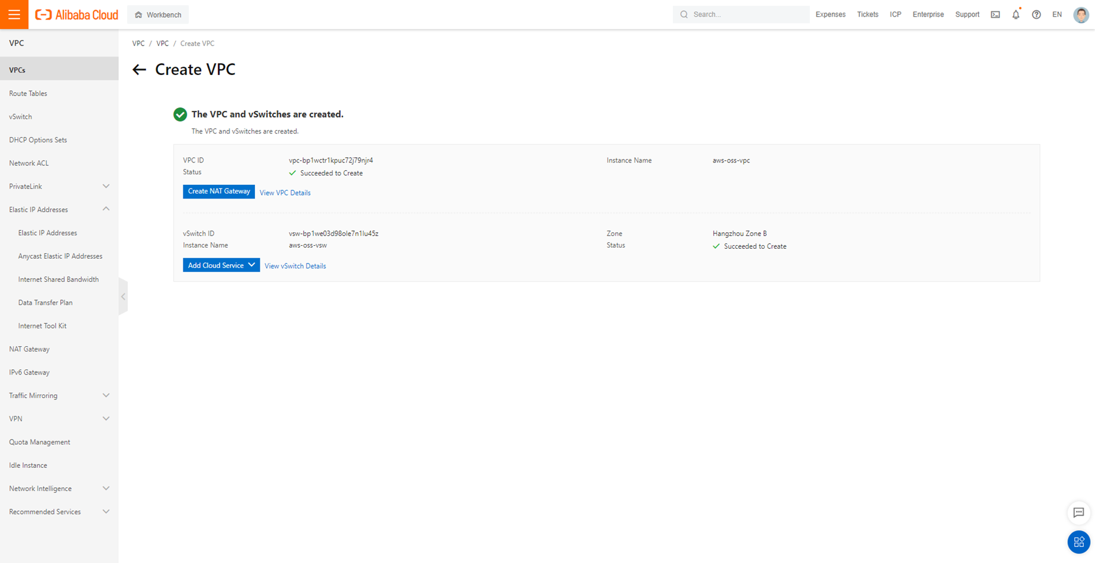The image size is (1095, 563).
Task: Open the hamburger main menu
Action: click(14, 14)
